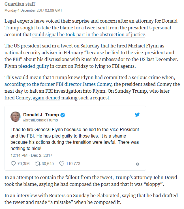
Task: Click the retweet arrows icon
Action: pyautogui.click(x=38, y=164)
